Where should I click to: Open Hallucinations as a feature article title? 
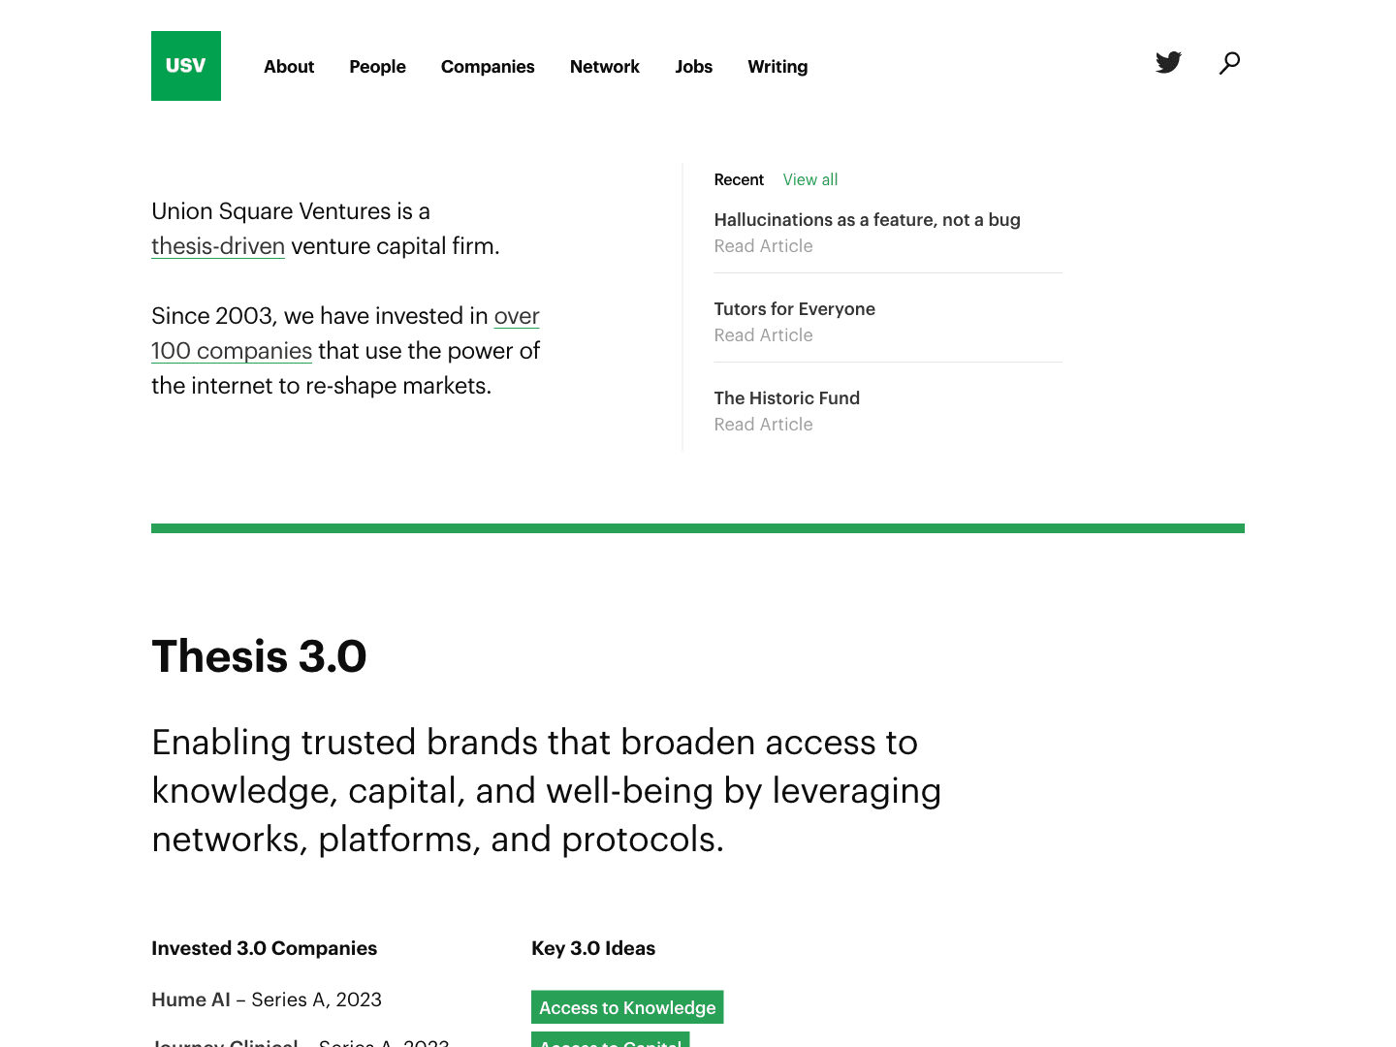coord(867,220)
